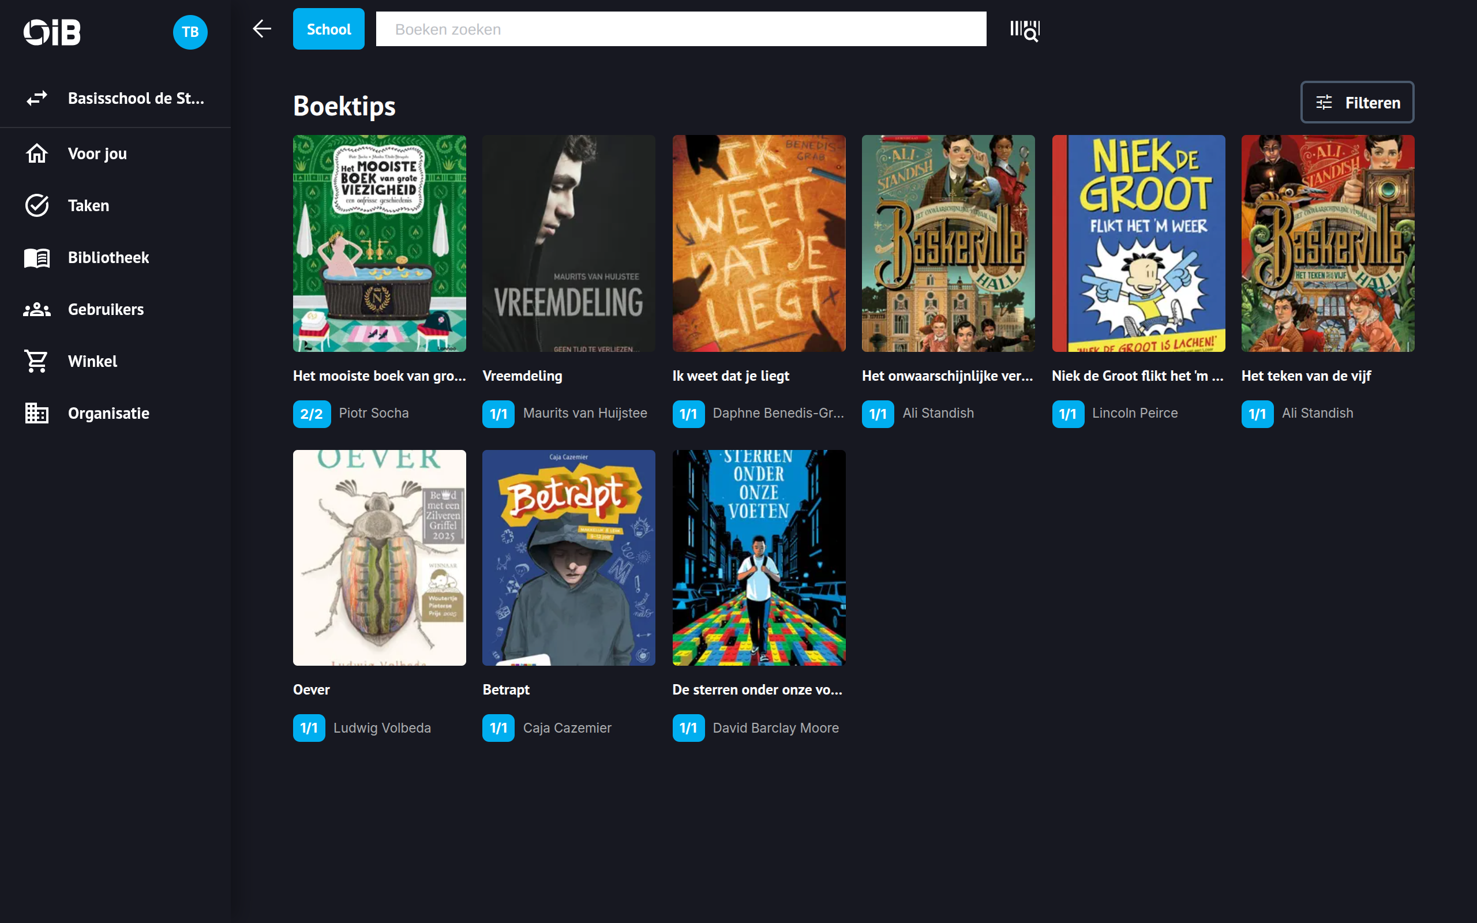The height and width of the screenshot is (923, 1477).
Task: Open the Vreemdeling book title link
Action: (x=523, y=376)
